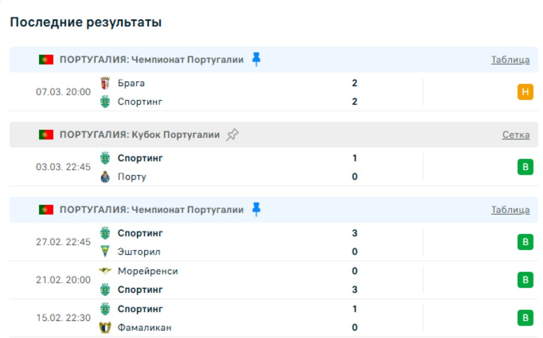The height and width of the screenshot is (338, 543).
Task: Click the Порту club crest
Action: [105, 177]
